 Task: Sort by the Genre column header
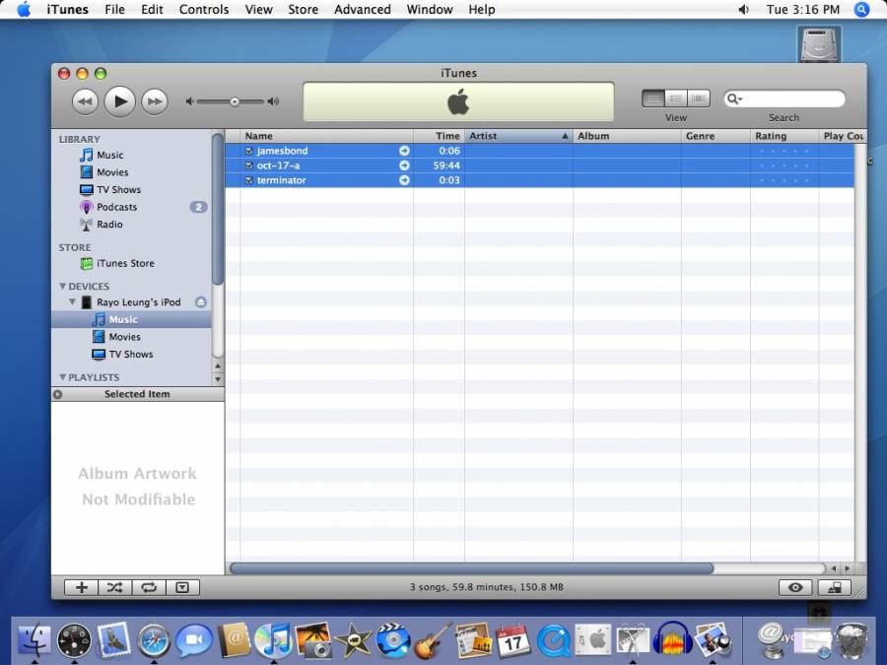point(716,136)
